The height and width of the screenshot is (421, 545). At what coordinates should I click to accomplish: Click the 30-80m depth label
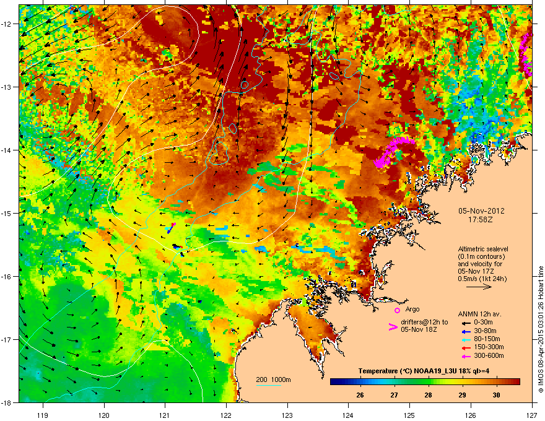pos(485,331)
